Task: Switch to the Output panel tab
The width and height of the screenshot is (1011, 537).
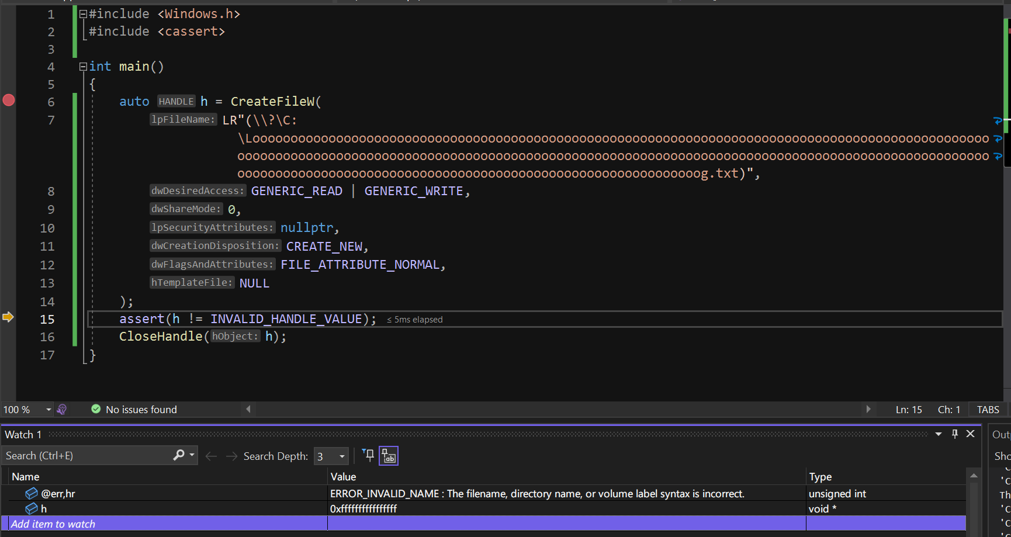Action: coord(1001,434)
